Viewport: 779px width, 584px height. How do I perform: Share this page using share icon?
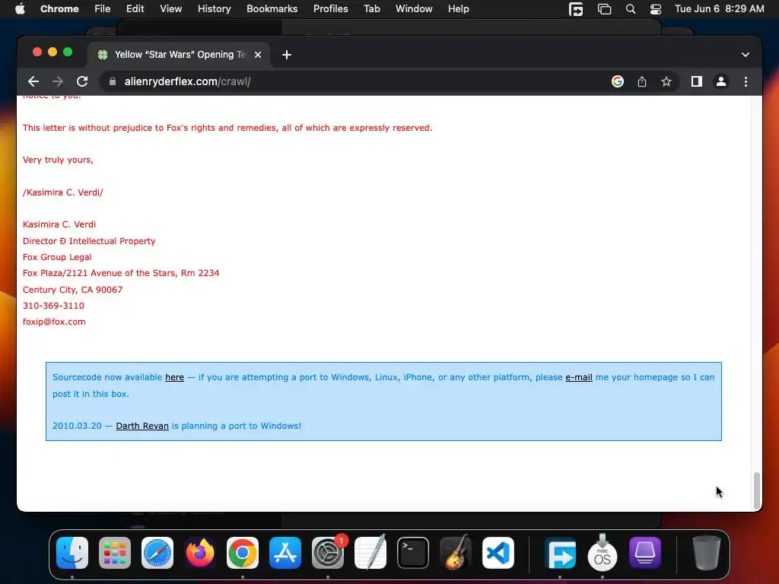click(x=642, y=81)
